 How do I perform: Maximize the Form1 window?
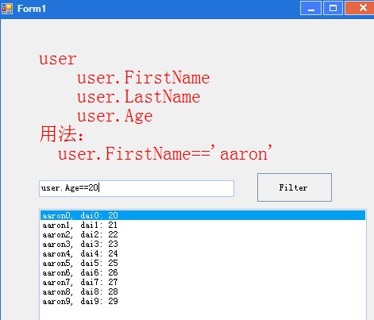click(333, 8)
